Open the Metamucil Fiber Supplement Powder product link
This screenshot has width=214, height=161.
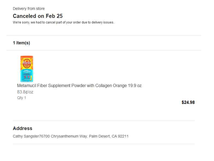79,86
